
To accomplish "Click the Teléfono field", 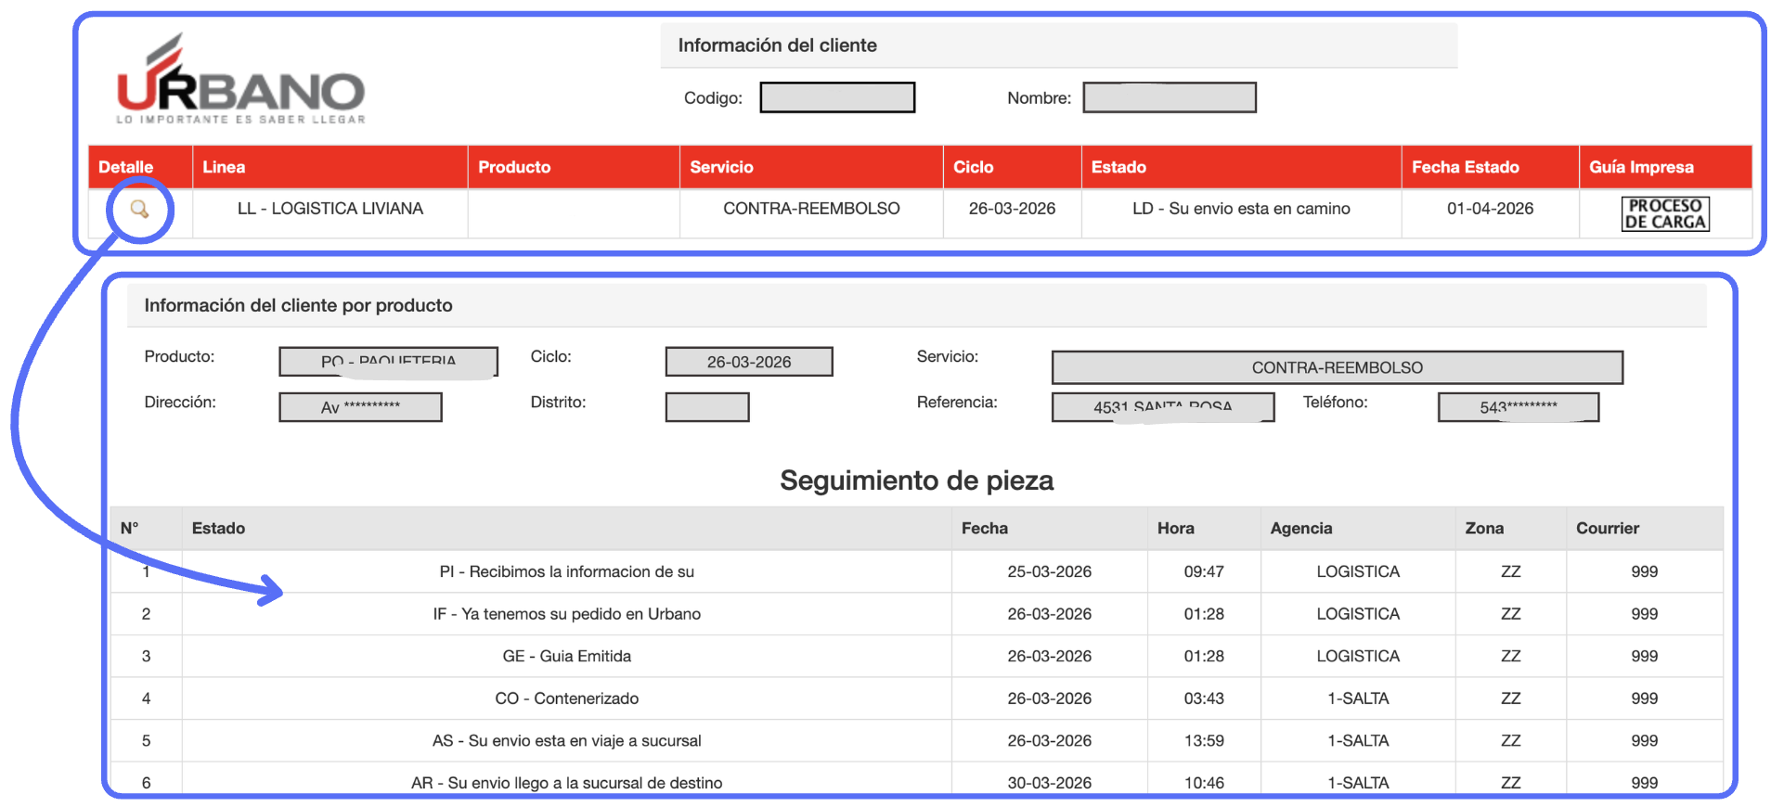I will 1518,407.
